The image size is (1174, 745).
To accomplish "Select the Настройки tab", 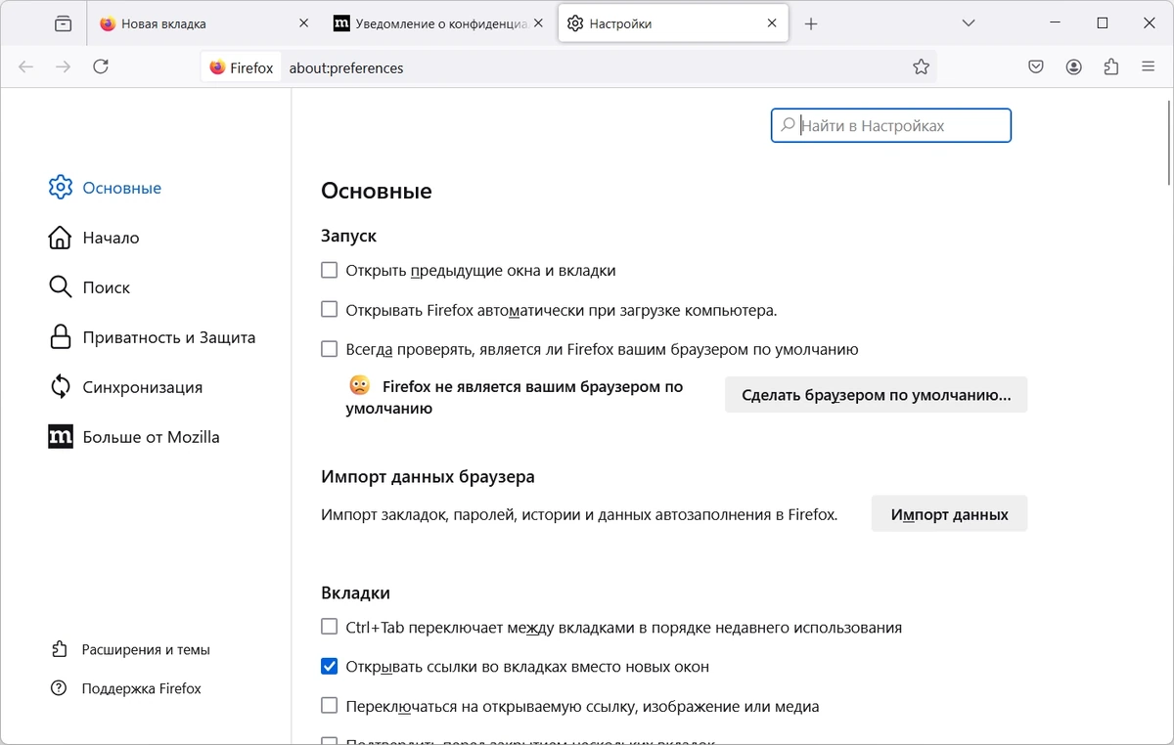I will (x=673, y=23).
